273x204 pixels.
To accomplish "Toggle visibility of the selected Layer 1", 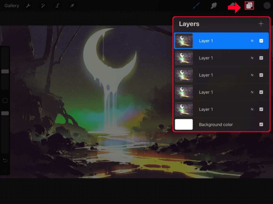I will (261, 41).
